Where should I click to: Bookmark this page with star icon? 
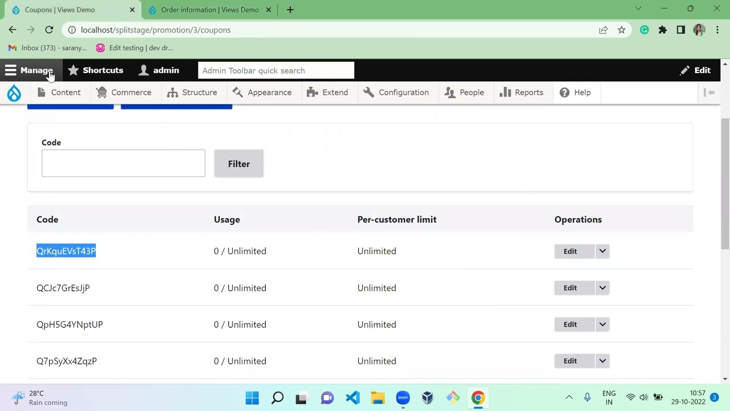point(622,30)
